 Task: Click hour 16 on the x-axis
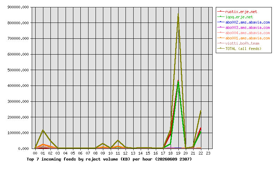[155, 153]
